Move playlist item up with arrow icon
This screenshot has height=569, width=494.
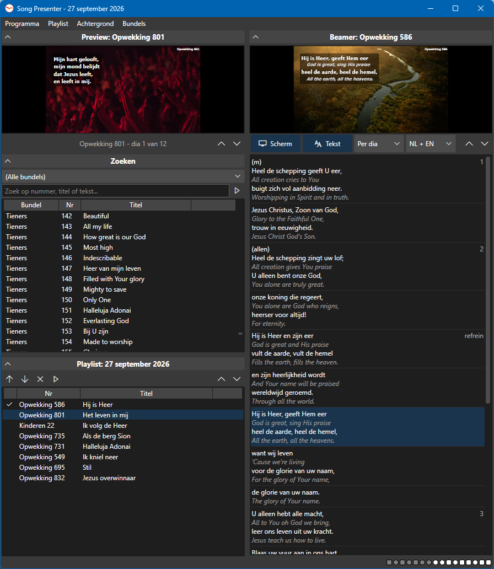pos(9,379)
